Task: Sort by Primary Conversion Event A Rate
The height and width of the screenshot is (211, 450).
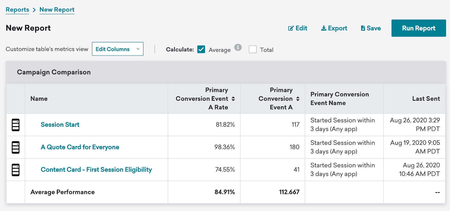Action: (x=233, y=99)
